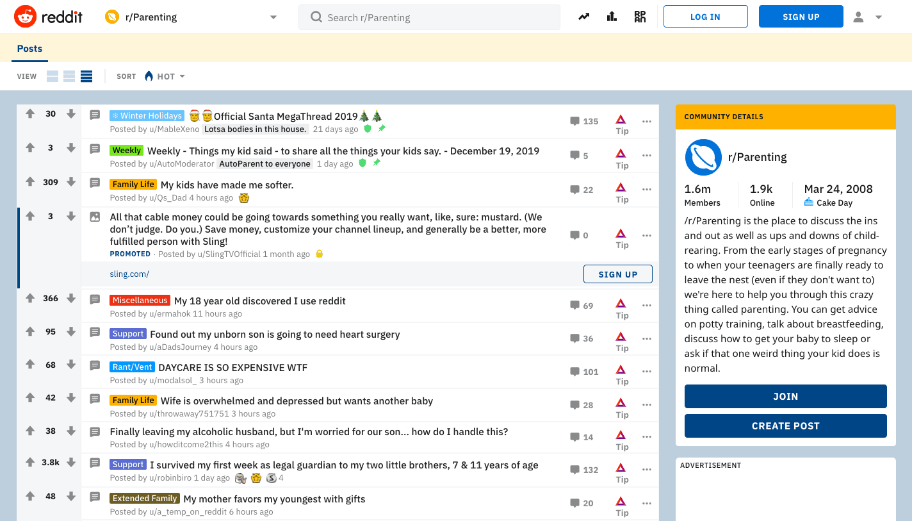Open r/Parenting community avatar in sidebar
Image resolution: width=912 pixels, height=521 pixels.
coord(703,157)
